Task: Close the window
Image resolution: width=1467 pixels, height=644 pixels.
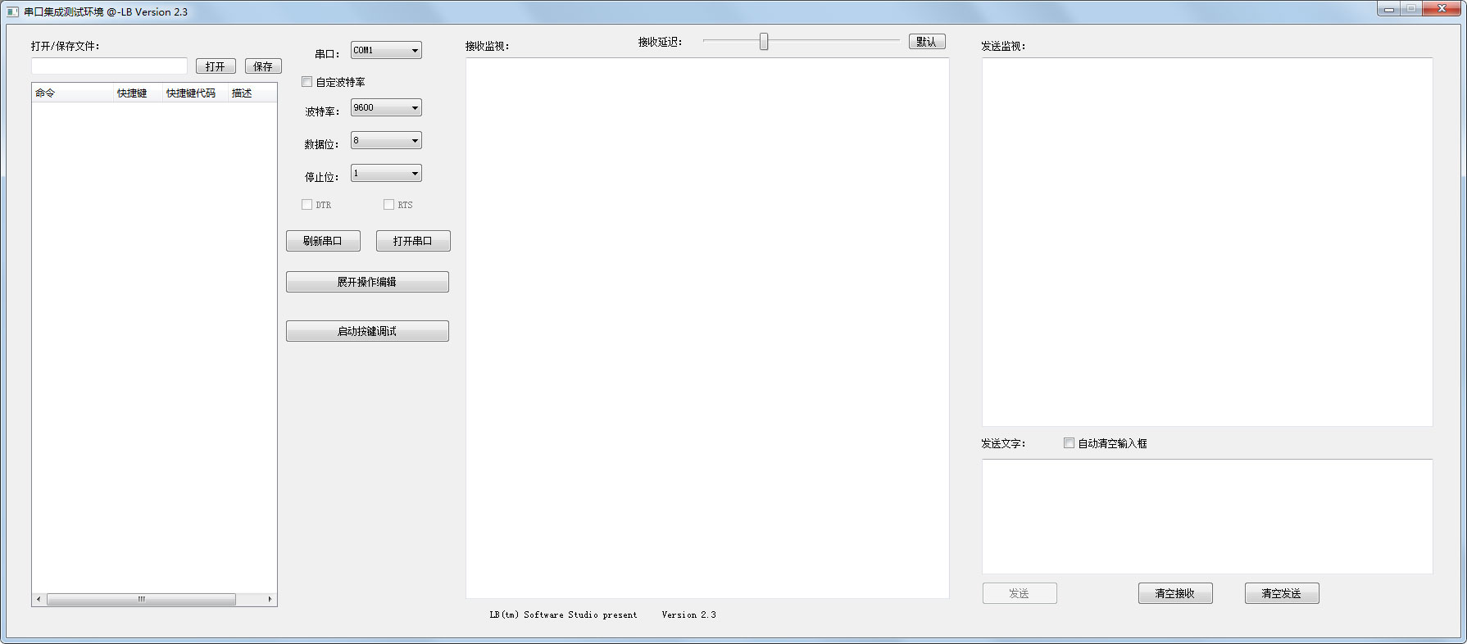Action: (x=1442, y=9)
